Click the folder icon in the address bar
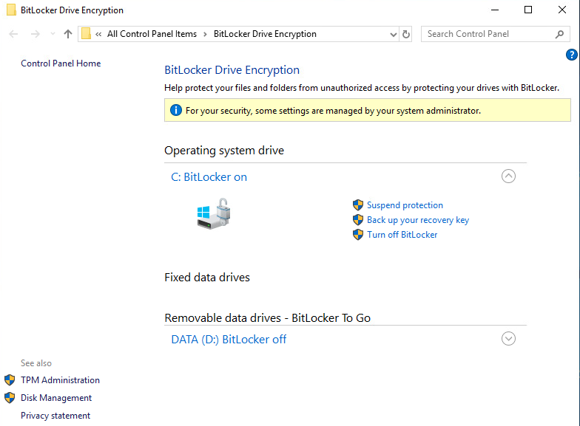 tap(86, 34)
